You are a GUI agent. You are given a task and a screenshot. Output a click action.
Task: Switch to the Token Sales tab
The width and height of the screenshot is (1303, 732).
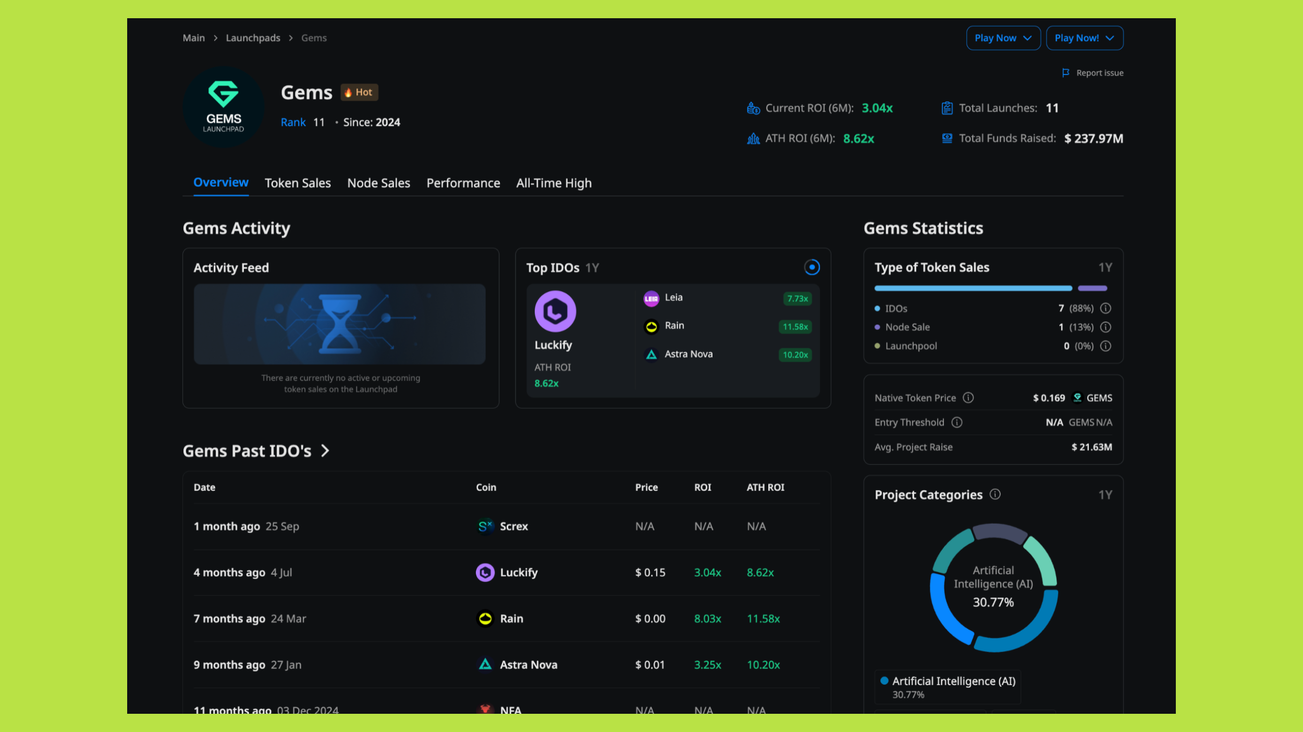point(298,183)
